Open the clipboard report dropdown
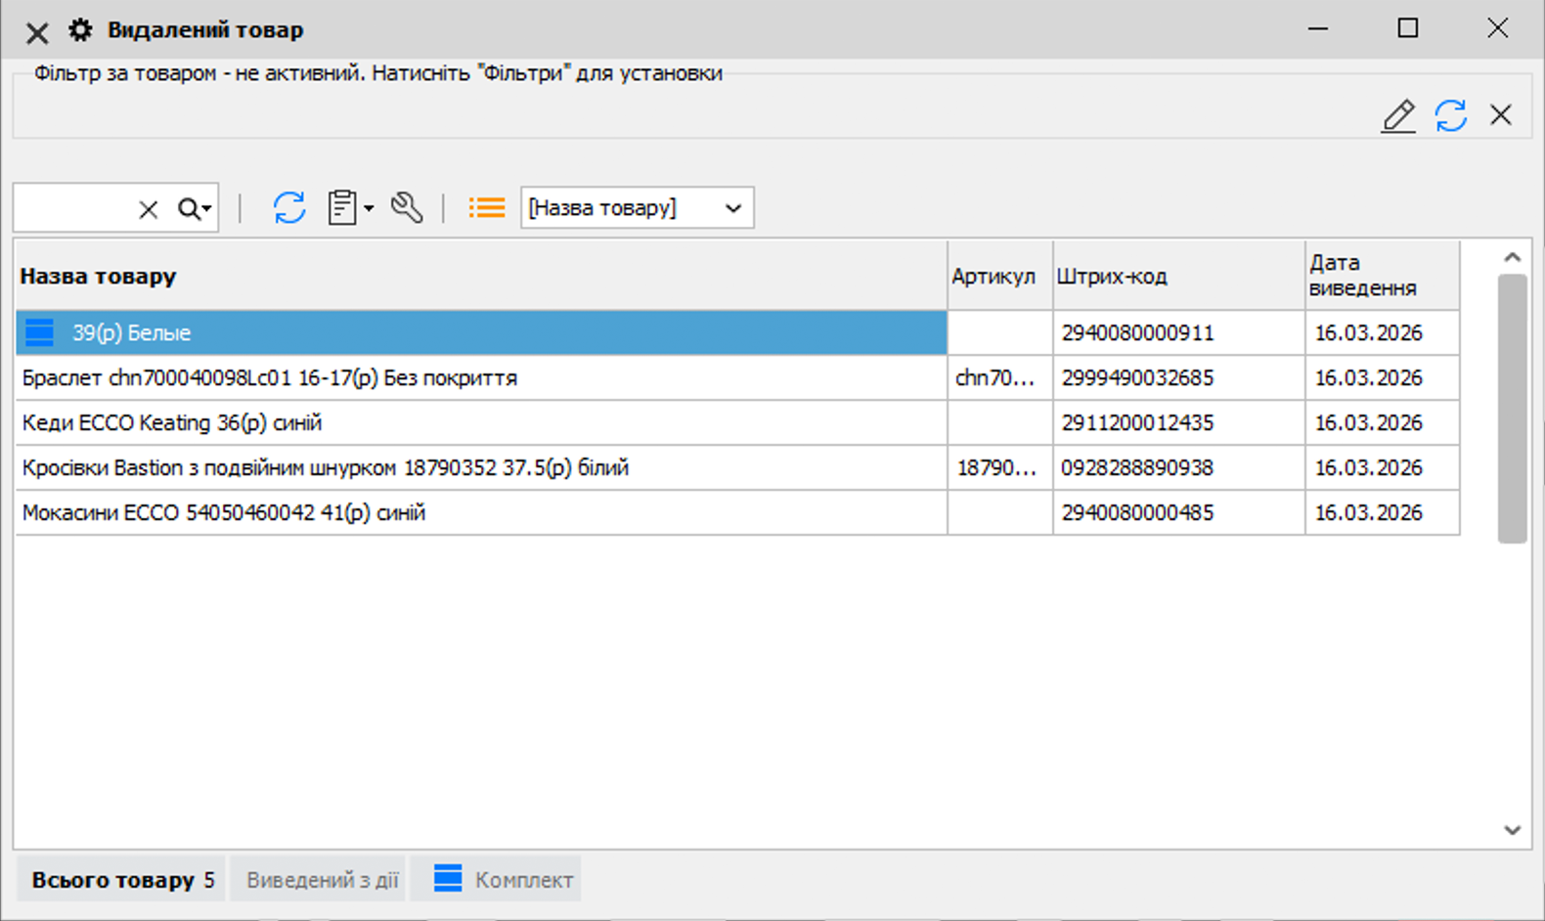Image resolution: width=1545 pixels, height=921 pixels. point(351,208)
